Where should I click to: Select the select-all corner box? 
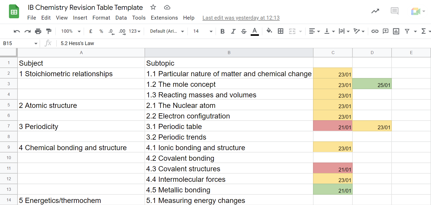[x=9, y=53]
